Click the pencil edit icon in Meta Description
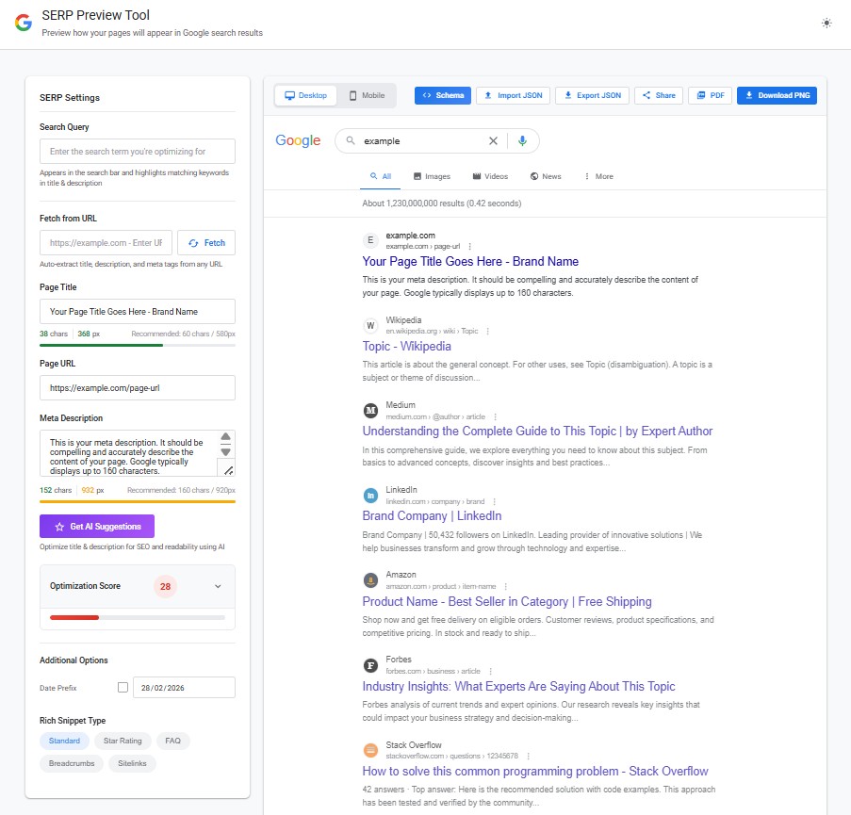 click(226, 467)
